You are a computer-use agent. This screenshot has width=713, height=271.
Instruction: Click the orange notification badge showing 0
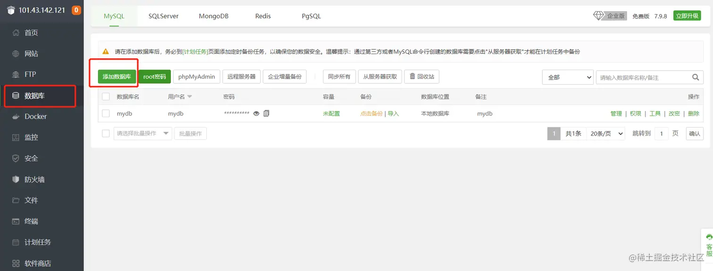76,10
